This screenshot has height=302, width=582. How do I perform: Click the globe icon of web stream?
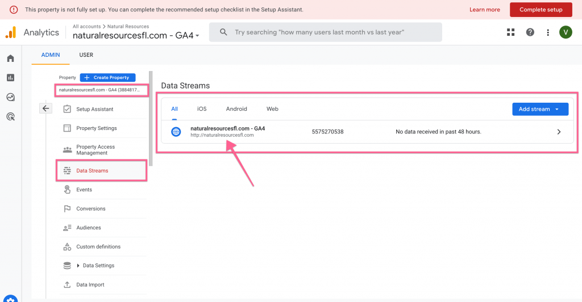[176, 132]
